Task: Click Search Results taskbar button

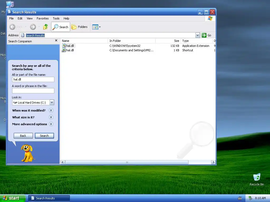Action: click(x=49, y=198)
